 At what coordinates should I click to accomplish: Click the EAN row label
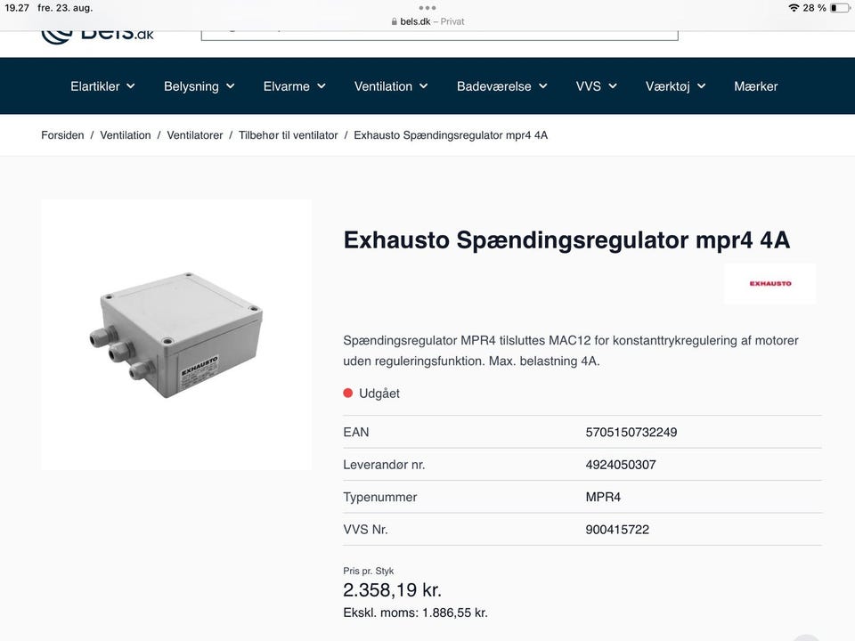point(356,433)
